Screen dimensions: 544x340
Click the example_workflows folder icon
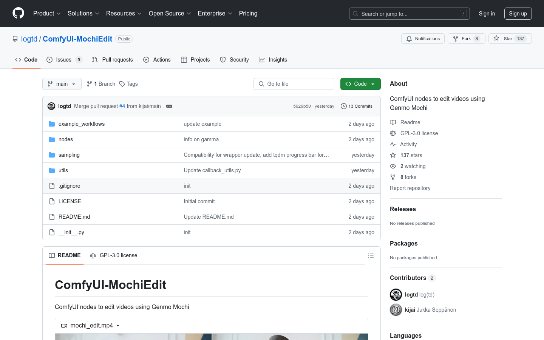(x=52, y=124)
